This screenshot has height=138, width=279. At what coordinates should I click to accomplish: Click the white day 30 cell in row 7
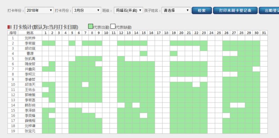256,69
